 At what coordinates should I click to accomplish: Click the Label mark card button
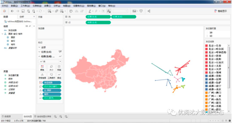(59, 68)
